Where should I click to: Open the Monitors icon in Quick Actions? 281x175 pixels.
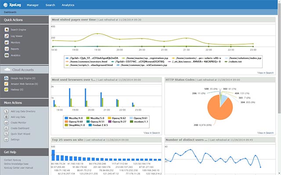(7, 42)
